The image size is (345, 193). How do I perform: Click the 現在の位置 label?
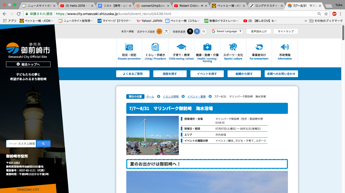point(135,96)
